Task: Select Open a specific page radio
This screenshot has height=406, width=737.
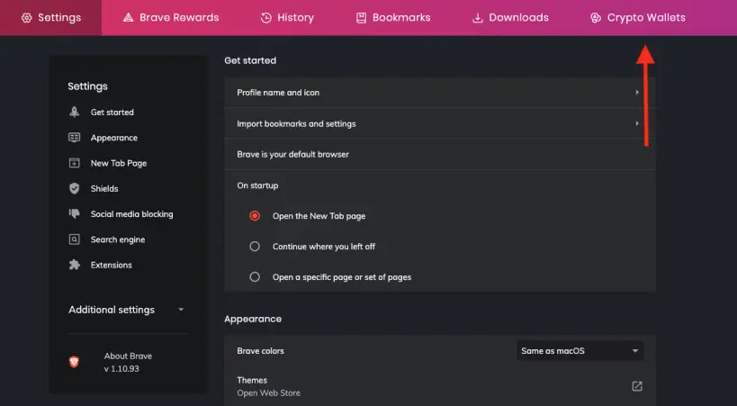Action: pyautogui.click(x=255, y=277)
